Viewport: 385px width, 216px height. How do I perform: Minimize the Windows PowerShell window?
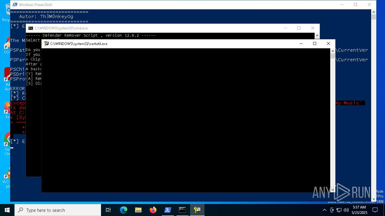(342, 4)
